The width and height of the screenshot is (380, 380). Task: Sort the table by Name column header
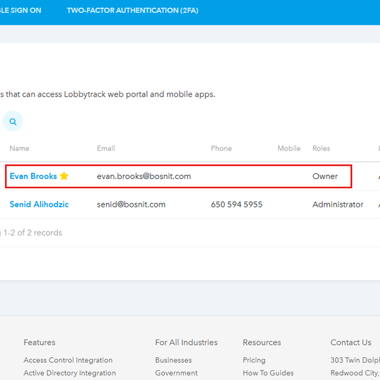(20, 148)
